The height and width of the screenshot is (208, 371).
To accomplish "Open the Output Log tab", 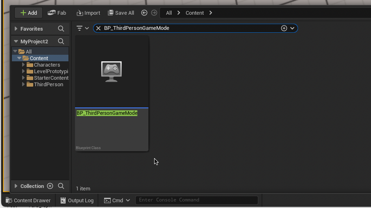I will tap(77, 200).
